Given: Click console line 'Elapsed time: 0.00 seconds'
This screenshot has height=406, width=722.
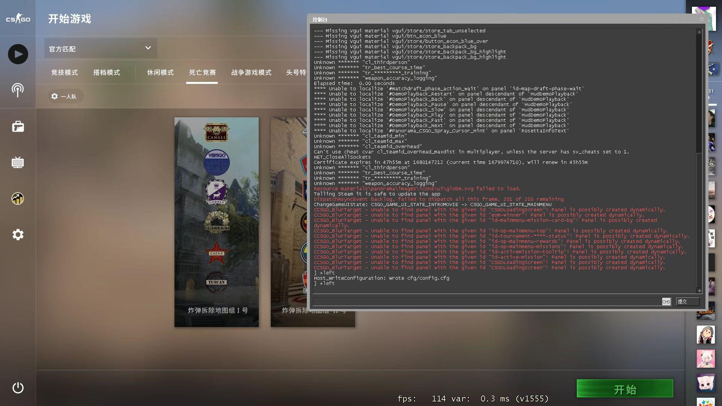Looking at the screenshot, I should [354, 83].
